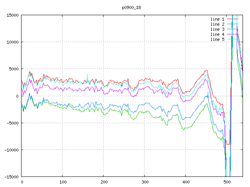Click the -5000 label on the y-axis

12,123
